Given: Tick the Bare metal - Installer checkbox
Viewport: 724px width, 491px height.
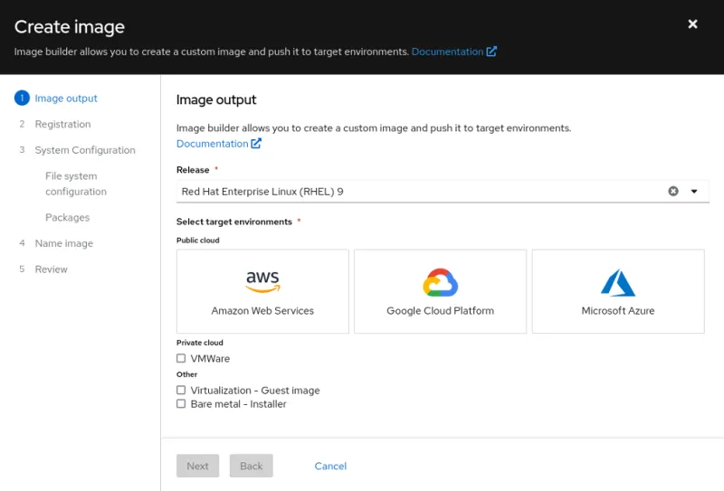Looking at the screenshot, I should coord(181,404).
